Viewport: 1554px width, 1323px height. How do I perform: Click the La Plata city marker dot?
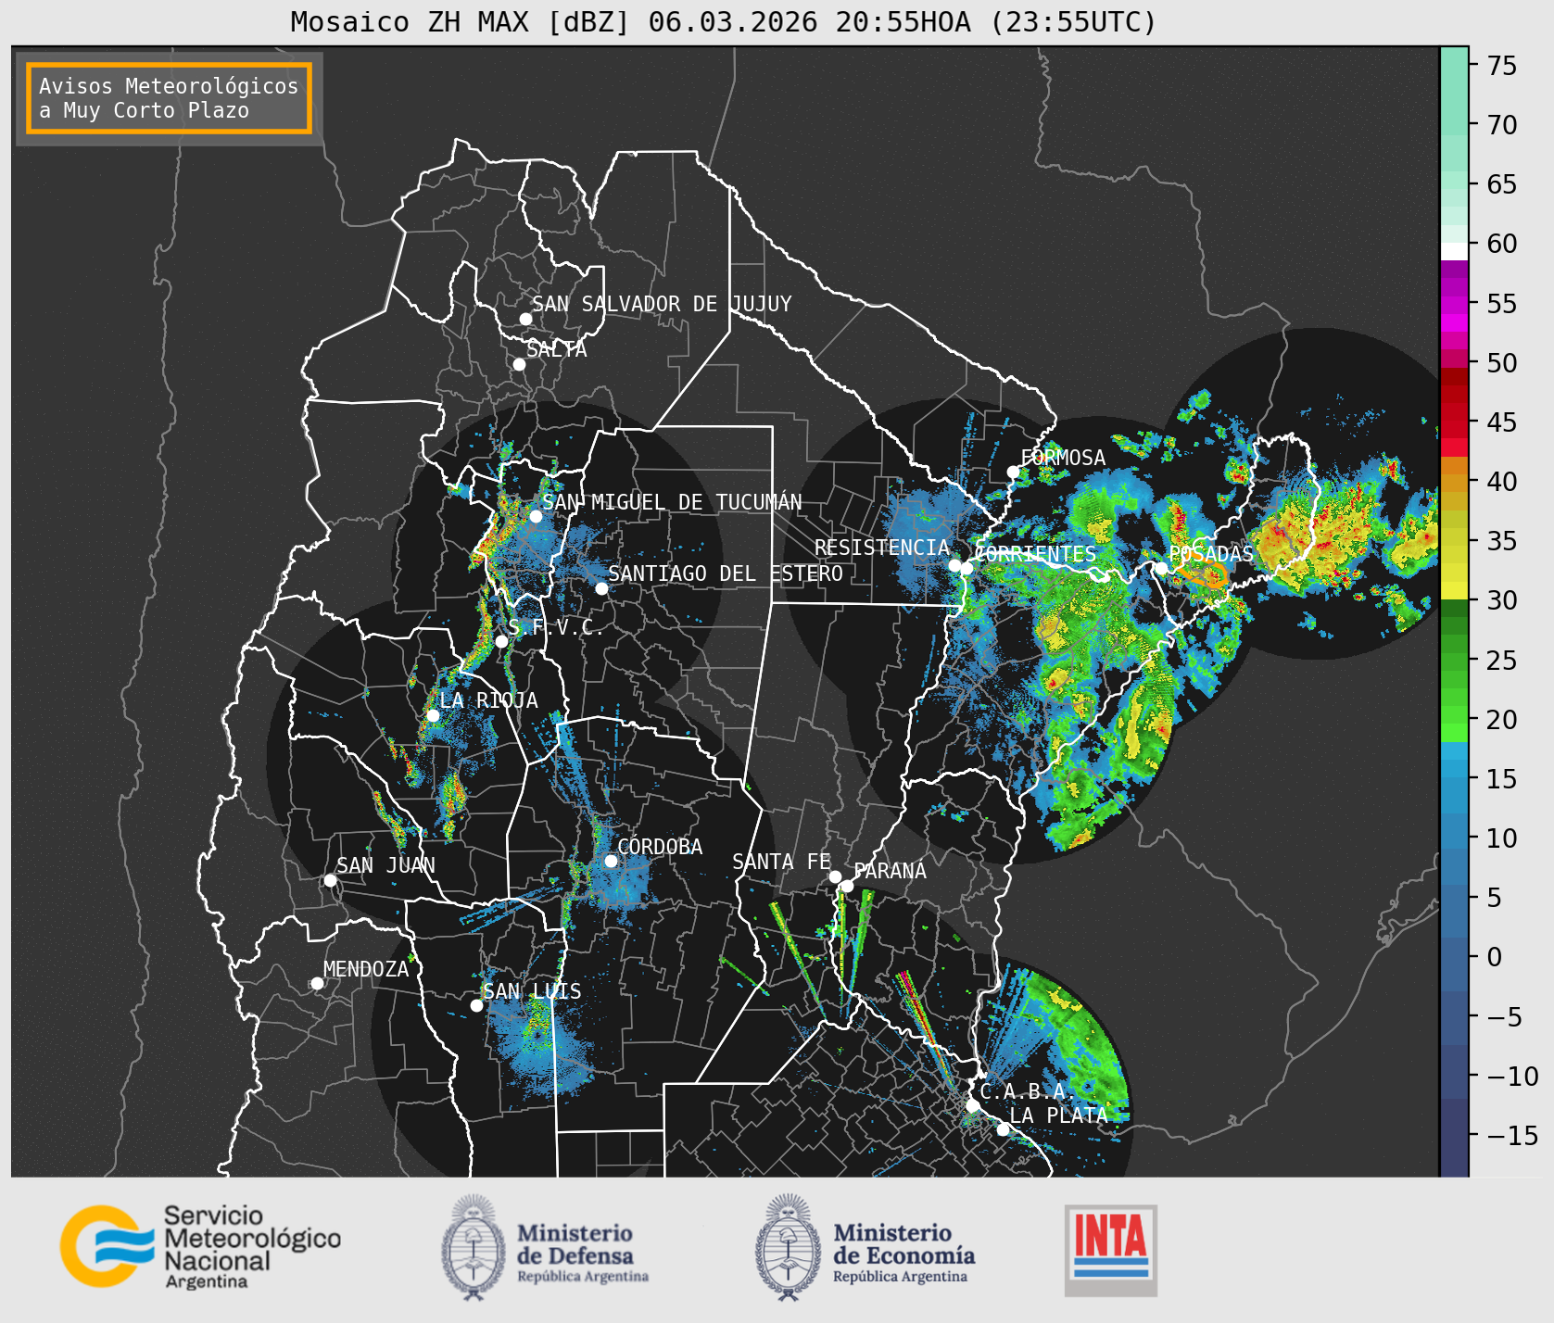tap(1003, 1129)
